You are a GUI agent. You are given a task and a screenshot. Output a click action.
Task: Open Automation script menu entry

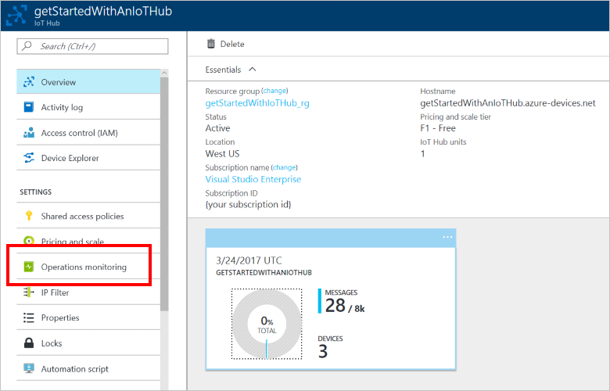click(88, 368)
